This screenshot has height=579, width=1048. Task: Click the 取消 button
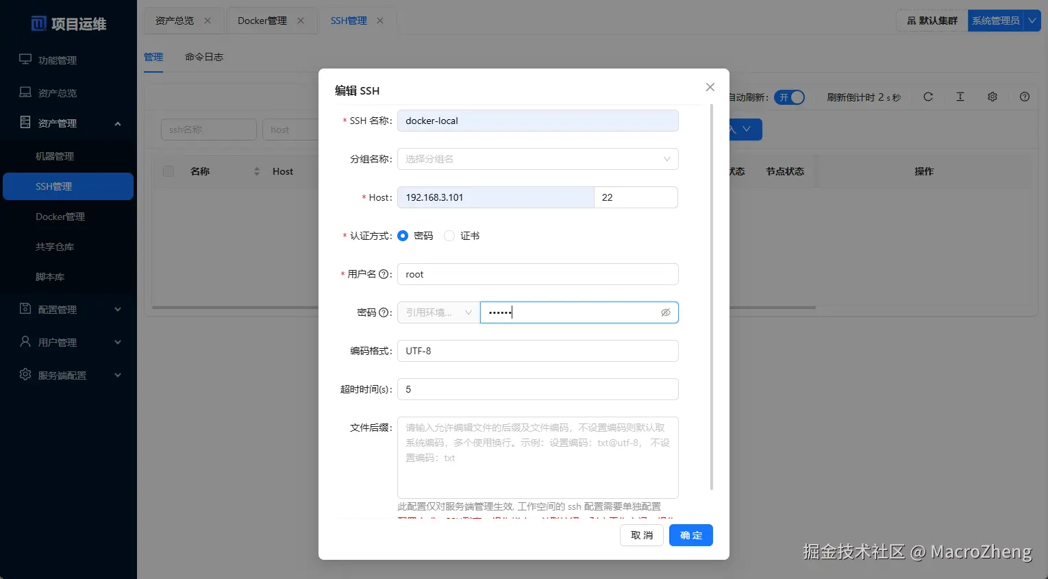[x=642, y=535]
